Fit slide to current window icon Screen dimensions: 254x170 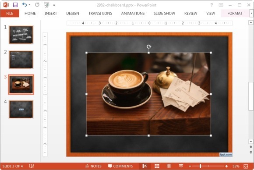(246, 166)
